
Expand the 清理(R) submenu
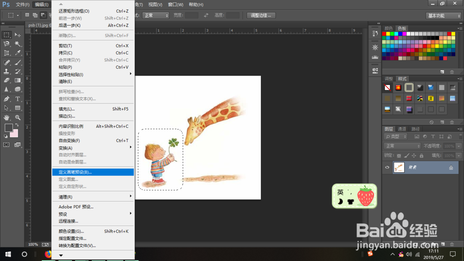coord(93,197)
